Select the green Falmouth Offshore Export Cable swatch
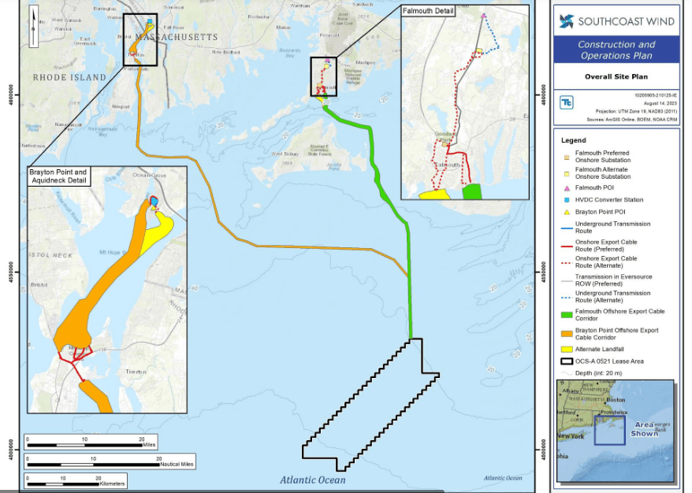 (x=566, y=314)
